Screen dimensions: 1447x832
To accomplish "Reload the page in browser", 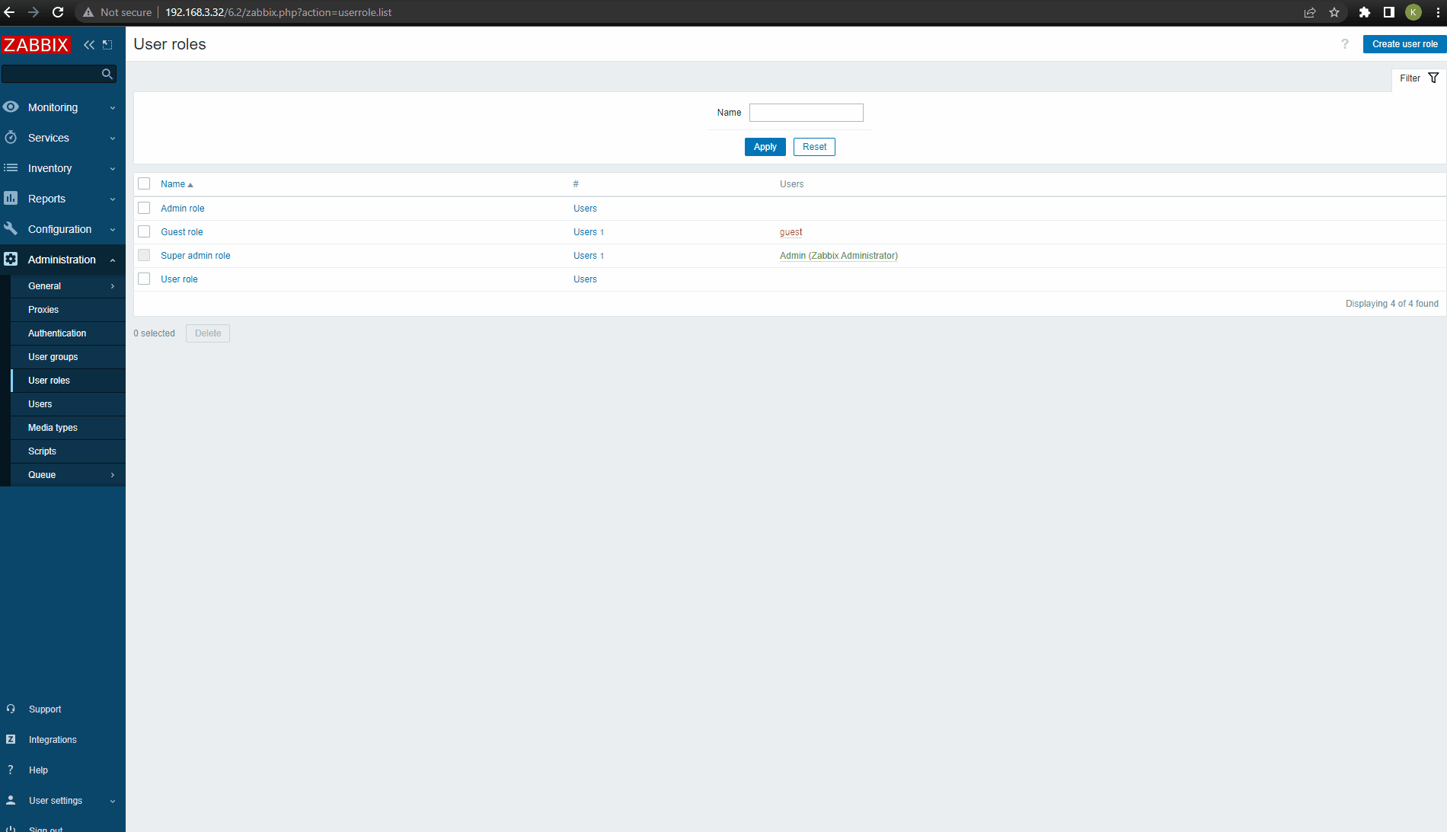I will (x=58, y=12).
